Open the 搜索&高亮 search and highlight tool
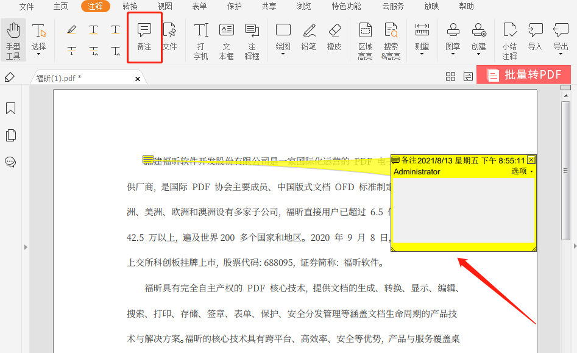This screenshot has width=577, height=353. pos(391,38)
